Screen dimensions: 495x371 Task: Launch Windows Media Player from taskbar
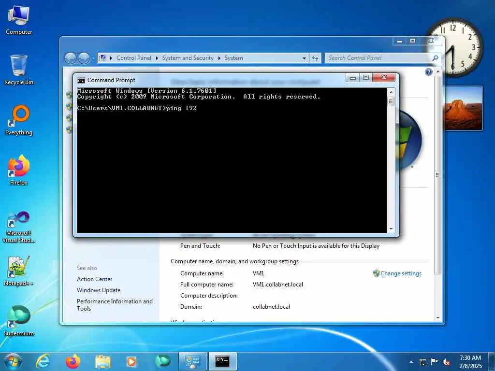132,361
